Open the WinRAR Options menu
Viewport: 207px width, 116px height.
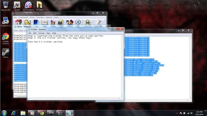coord(49,17)
